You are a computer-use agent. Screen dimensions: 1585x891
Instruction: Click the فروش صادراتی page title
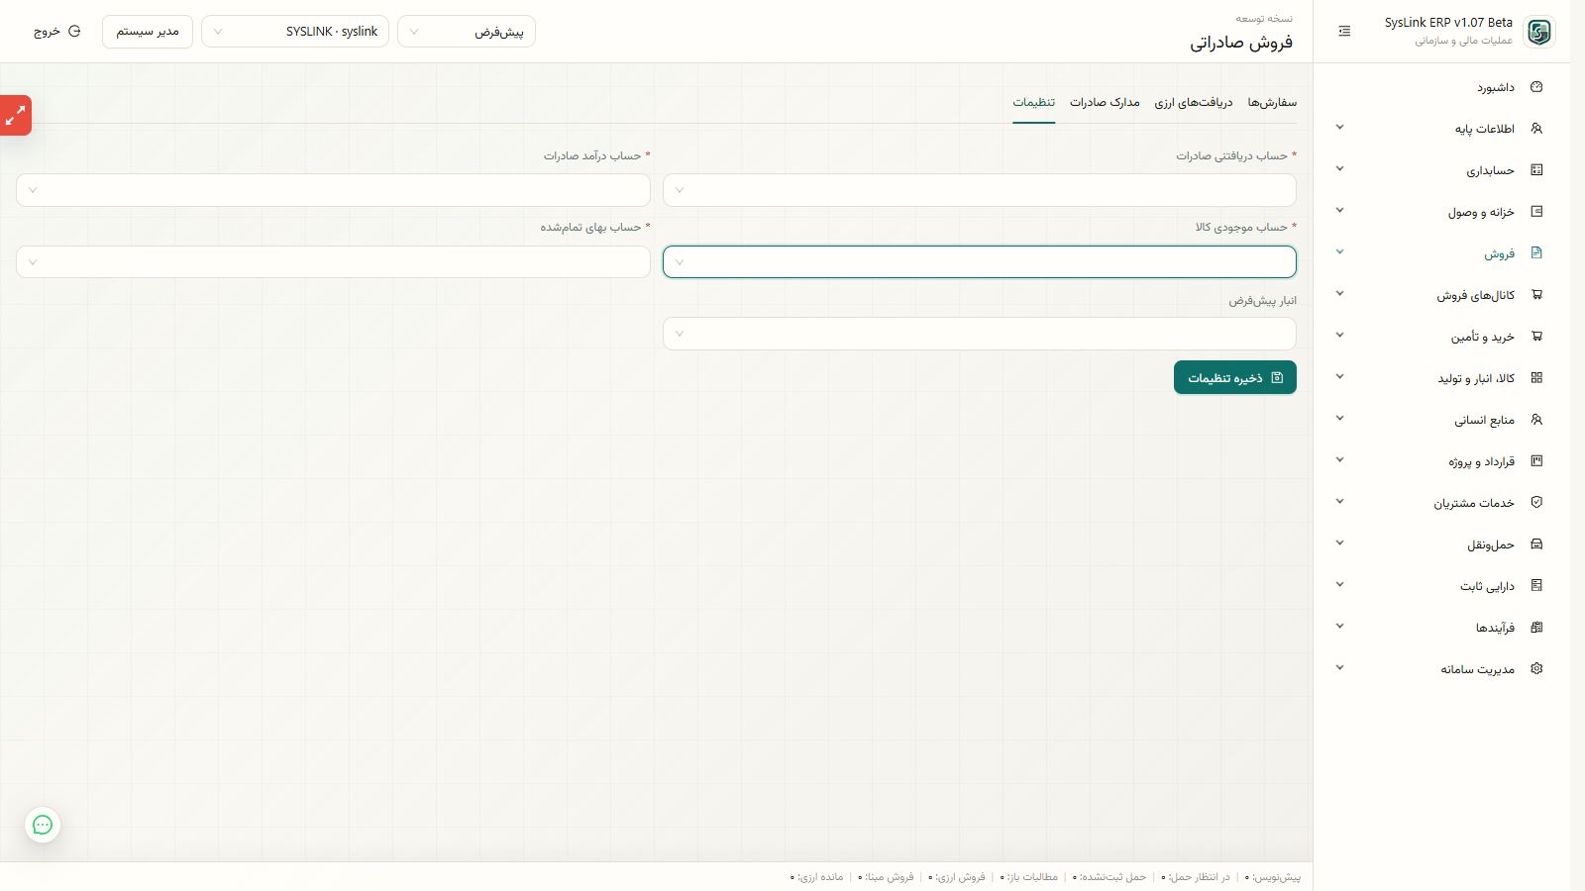1241,43
